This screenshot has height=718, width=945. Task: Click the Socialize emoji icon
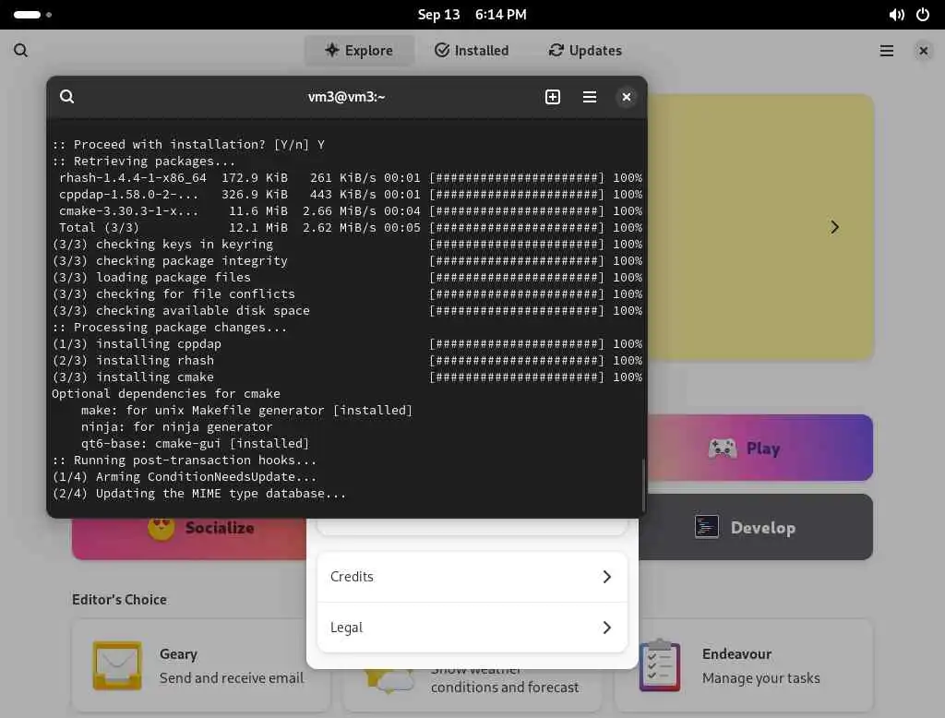tap(161, 530)
